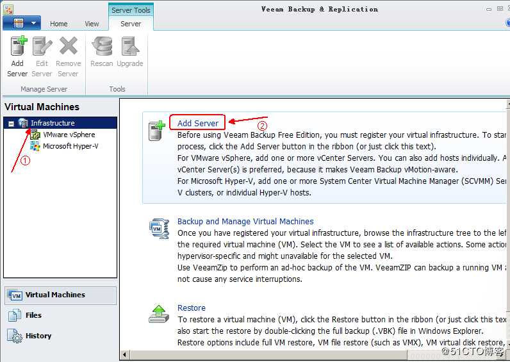510x362 pixels.
Task: Click the 'not cause any service interruptions.' text
Action: [x=240, y=279]
